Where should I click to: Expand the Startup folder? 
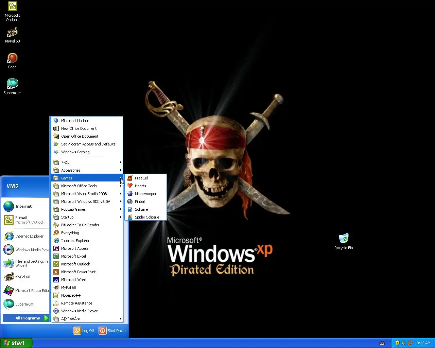click(x=87, y=217)
